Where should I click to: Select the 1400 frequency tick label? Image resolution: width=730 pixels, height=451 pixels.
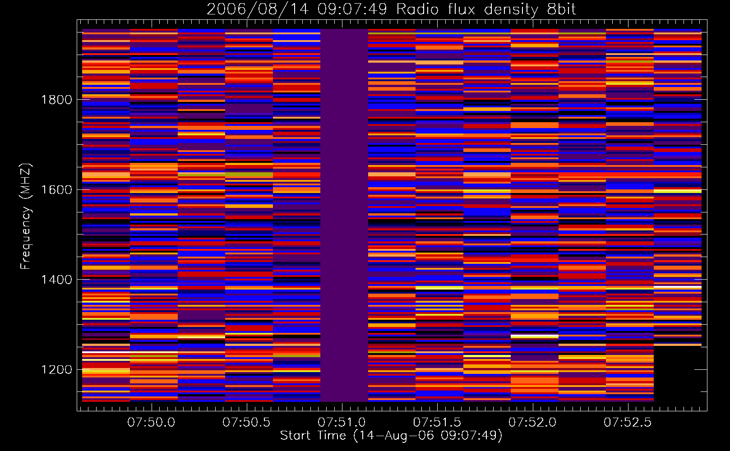(x=57, y=280)
